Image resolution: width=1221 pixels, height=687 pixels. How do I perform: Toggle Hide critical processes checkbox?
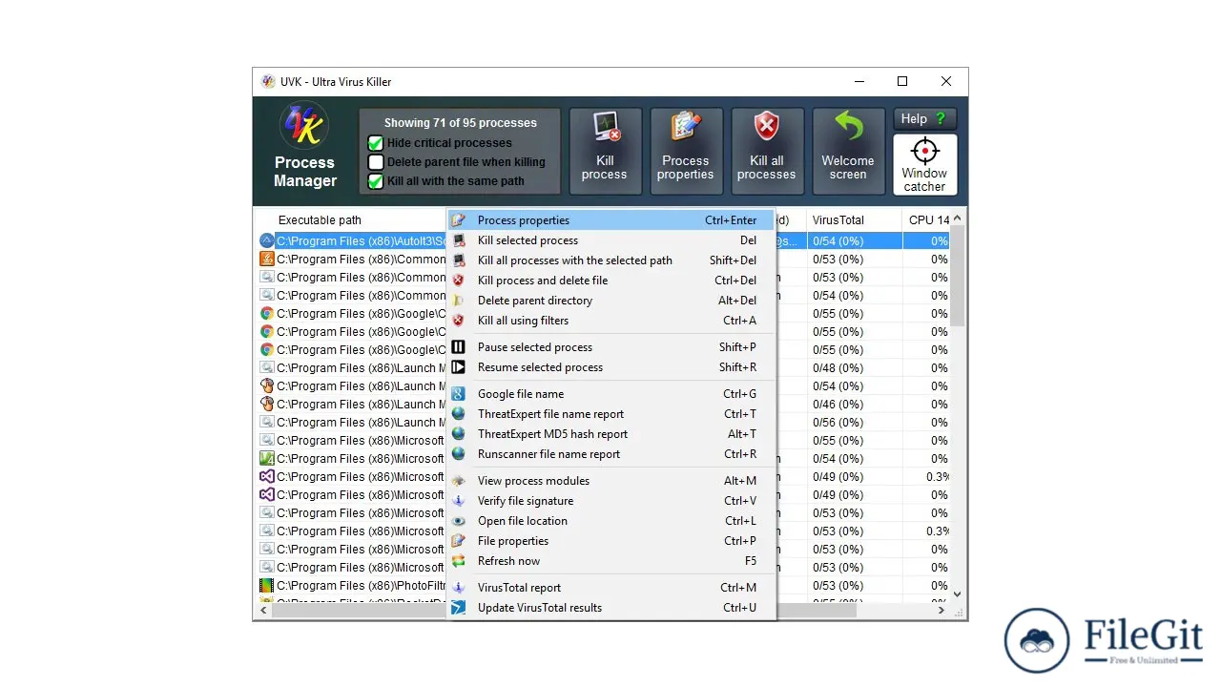click(x=376, y=143)
